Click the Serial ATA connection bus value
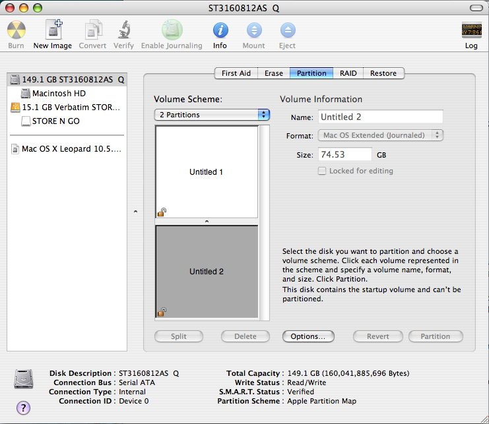Screen dimensions: 489x424 [x=137, y=382]
